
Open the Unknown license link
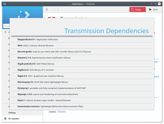(61, 112)
